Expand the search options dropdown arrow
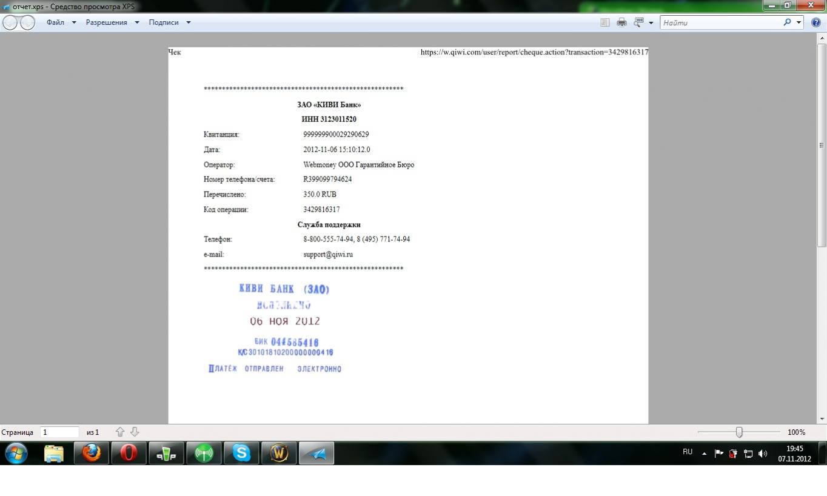The image size is (827, 496). coord(799,22)
